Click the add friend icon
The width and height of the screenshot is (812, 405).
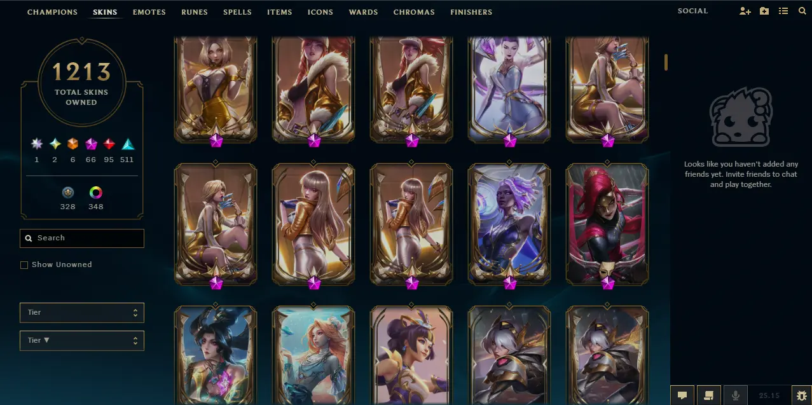745,11
